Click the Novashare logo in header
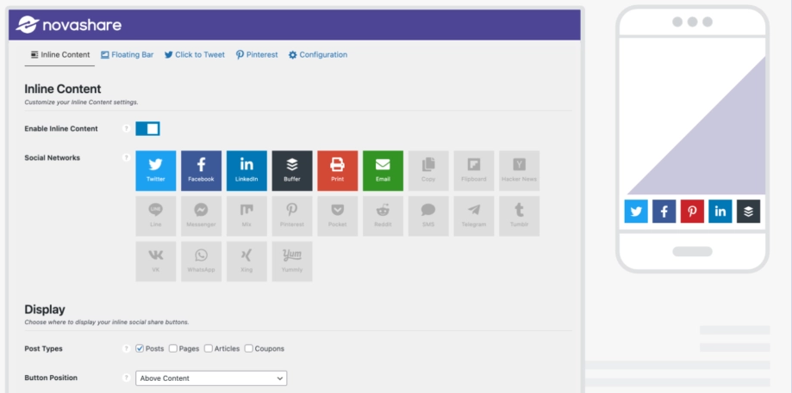Viewport: 792px width, 393px height. (69, 25)
